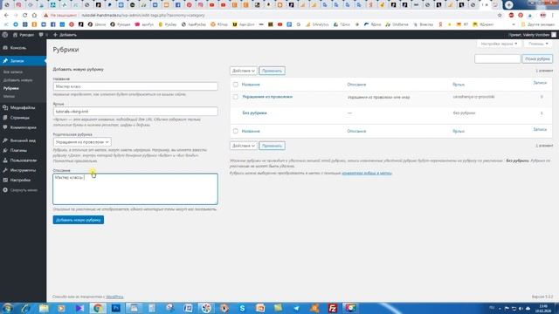Open the Родительская рубрика dropdown
The image size is (559, 314).
pyautogui.click(x=82, y=142)
